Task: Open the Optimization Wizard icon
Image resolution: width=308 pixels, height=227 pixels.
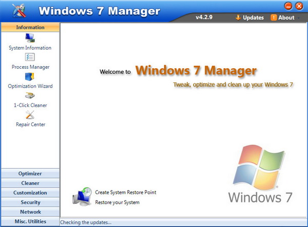Action: 30,77
